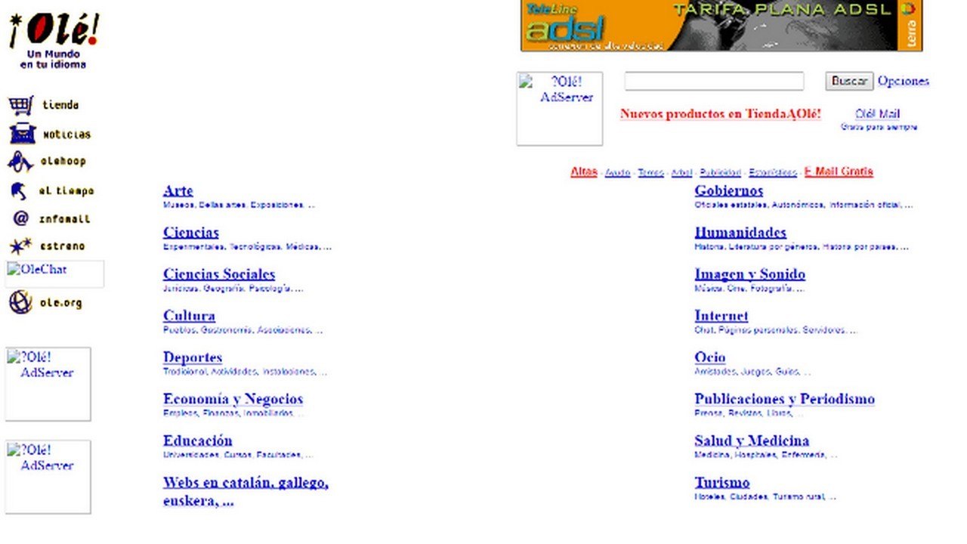This screenshot has width=967, height=544.
Task: Click the upper AdServer image in sidebar
Action: coord(48,384)
